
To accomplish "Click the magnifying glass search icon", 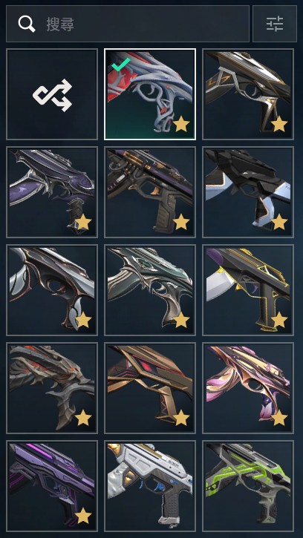I will [x=27, y=24].
